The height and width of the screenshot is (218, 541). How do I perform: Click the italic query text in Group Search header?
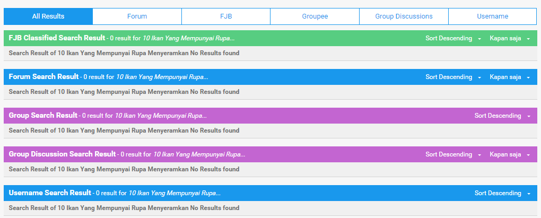tap(161, 116)
